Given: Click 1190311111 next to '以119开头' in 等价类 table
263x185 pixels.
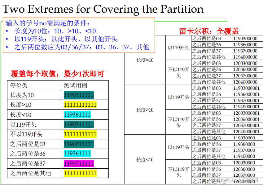Looking at the screenshot, I should [79, 124].
